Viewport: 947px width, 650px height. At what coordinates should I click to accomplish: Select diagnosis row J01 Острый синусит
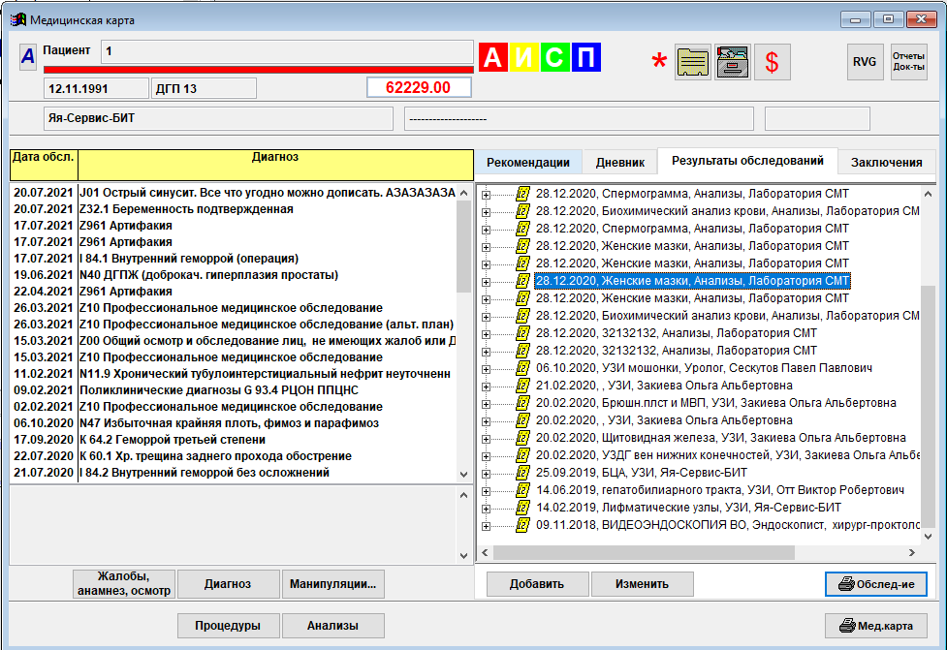[x=233, y=193]
